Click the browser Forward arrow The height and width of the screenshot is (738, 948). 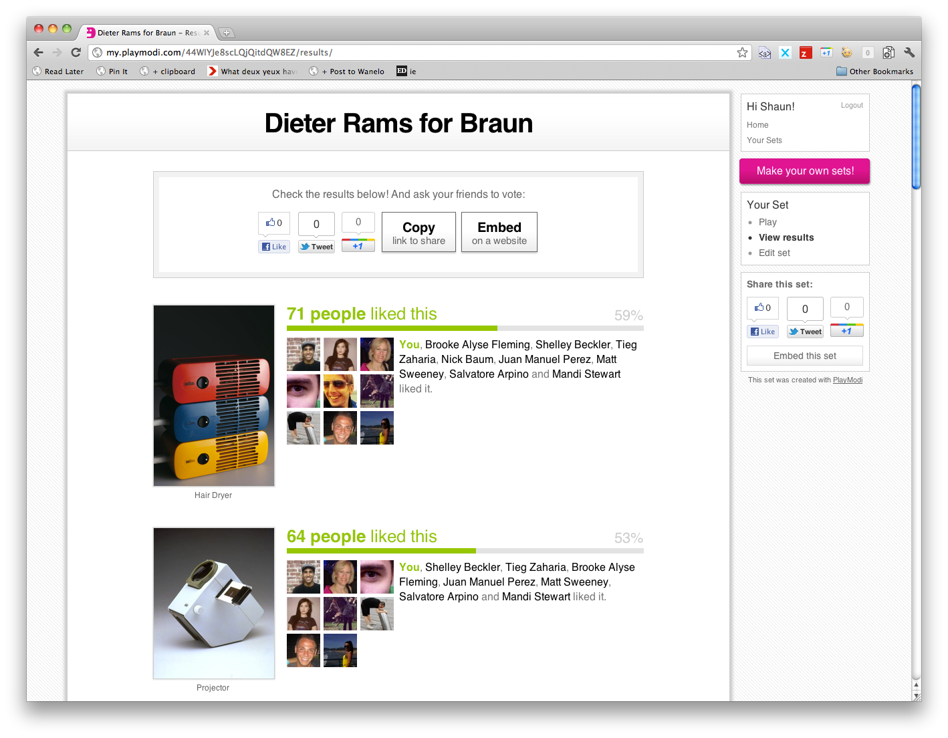tap(57, 52)
